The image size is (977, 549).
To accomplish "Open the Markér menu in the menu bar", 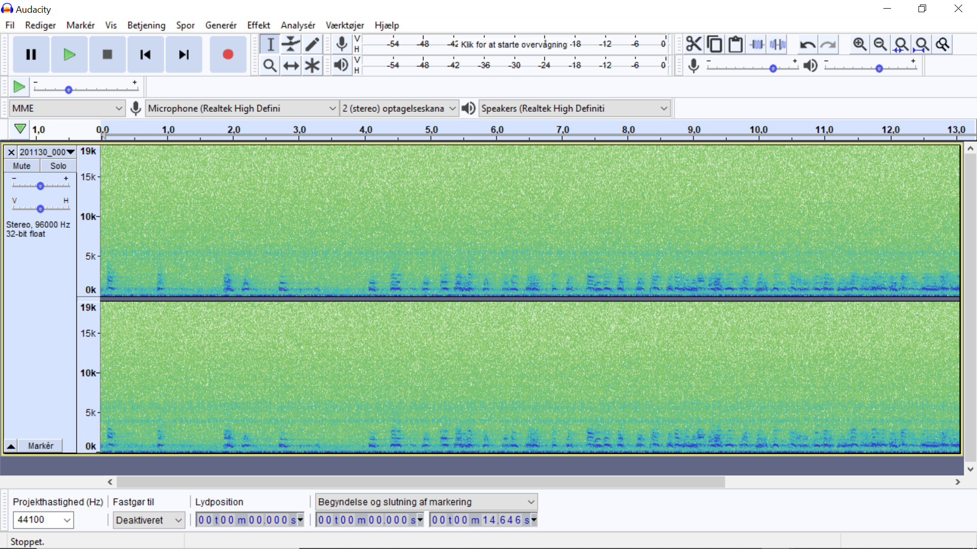I will pyautogui.click(x=80, y=25).
